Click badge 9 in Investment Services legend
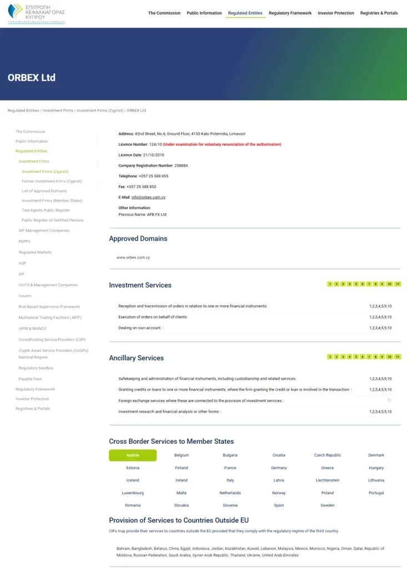 pyautogui.click(x=382, y=284)
